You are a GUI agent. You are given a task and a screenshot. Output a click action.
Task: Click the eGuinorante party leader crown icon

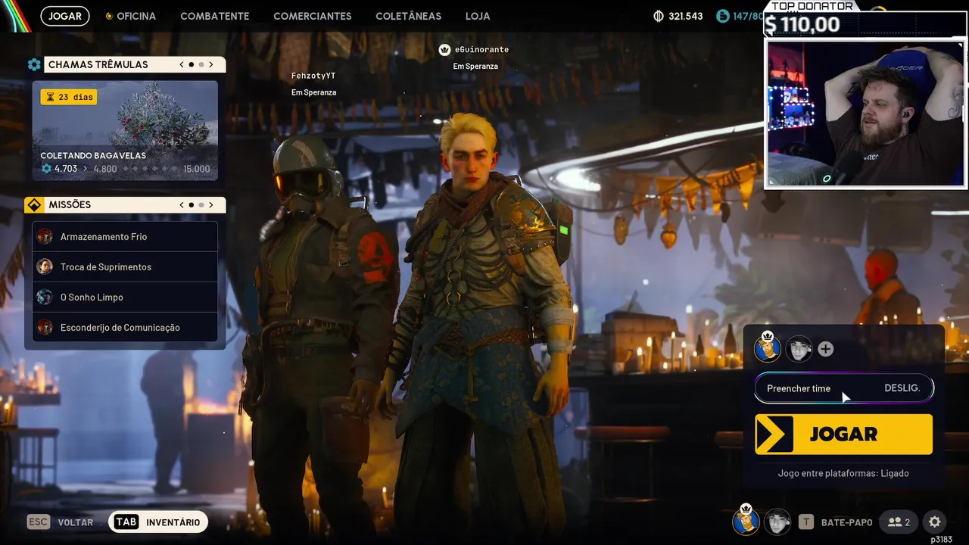(x=444, y=49)
